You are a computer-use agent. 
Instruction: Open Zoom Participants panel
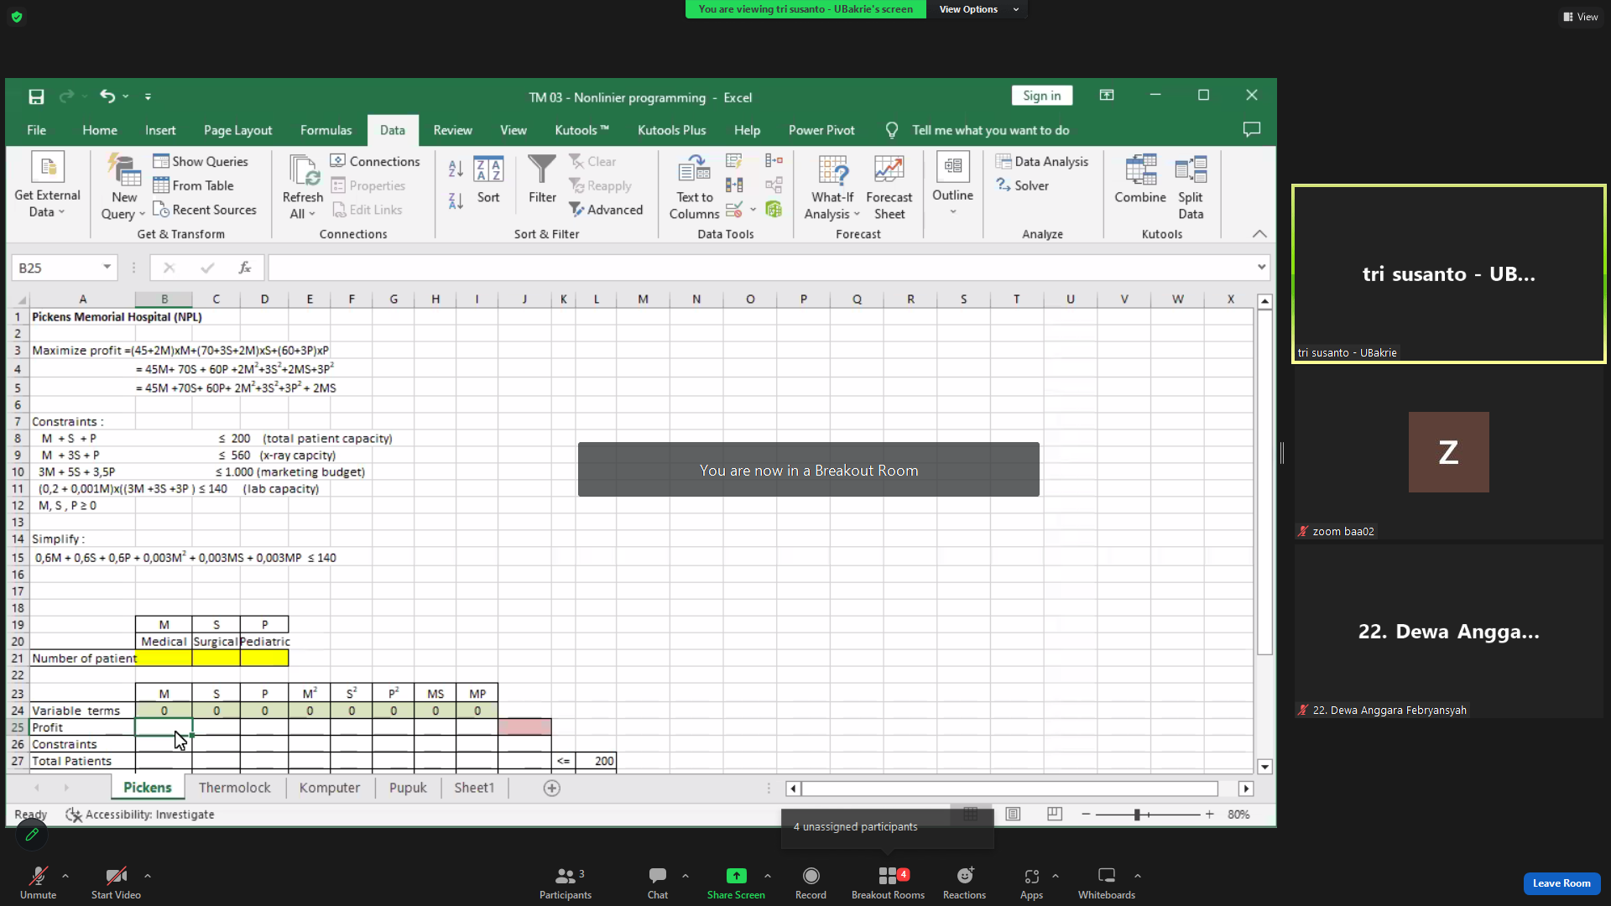tap(566, 883)
